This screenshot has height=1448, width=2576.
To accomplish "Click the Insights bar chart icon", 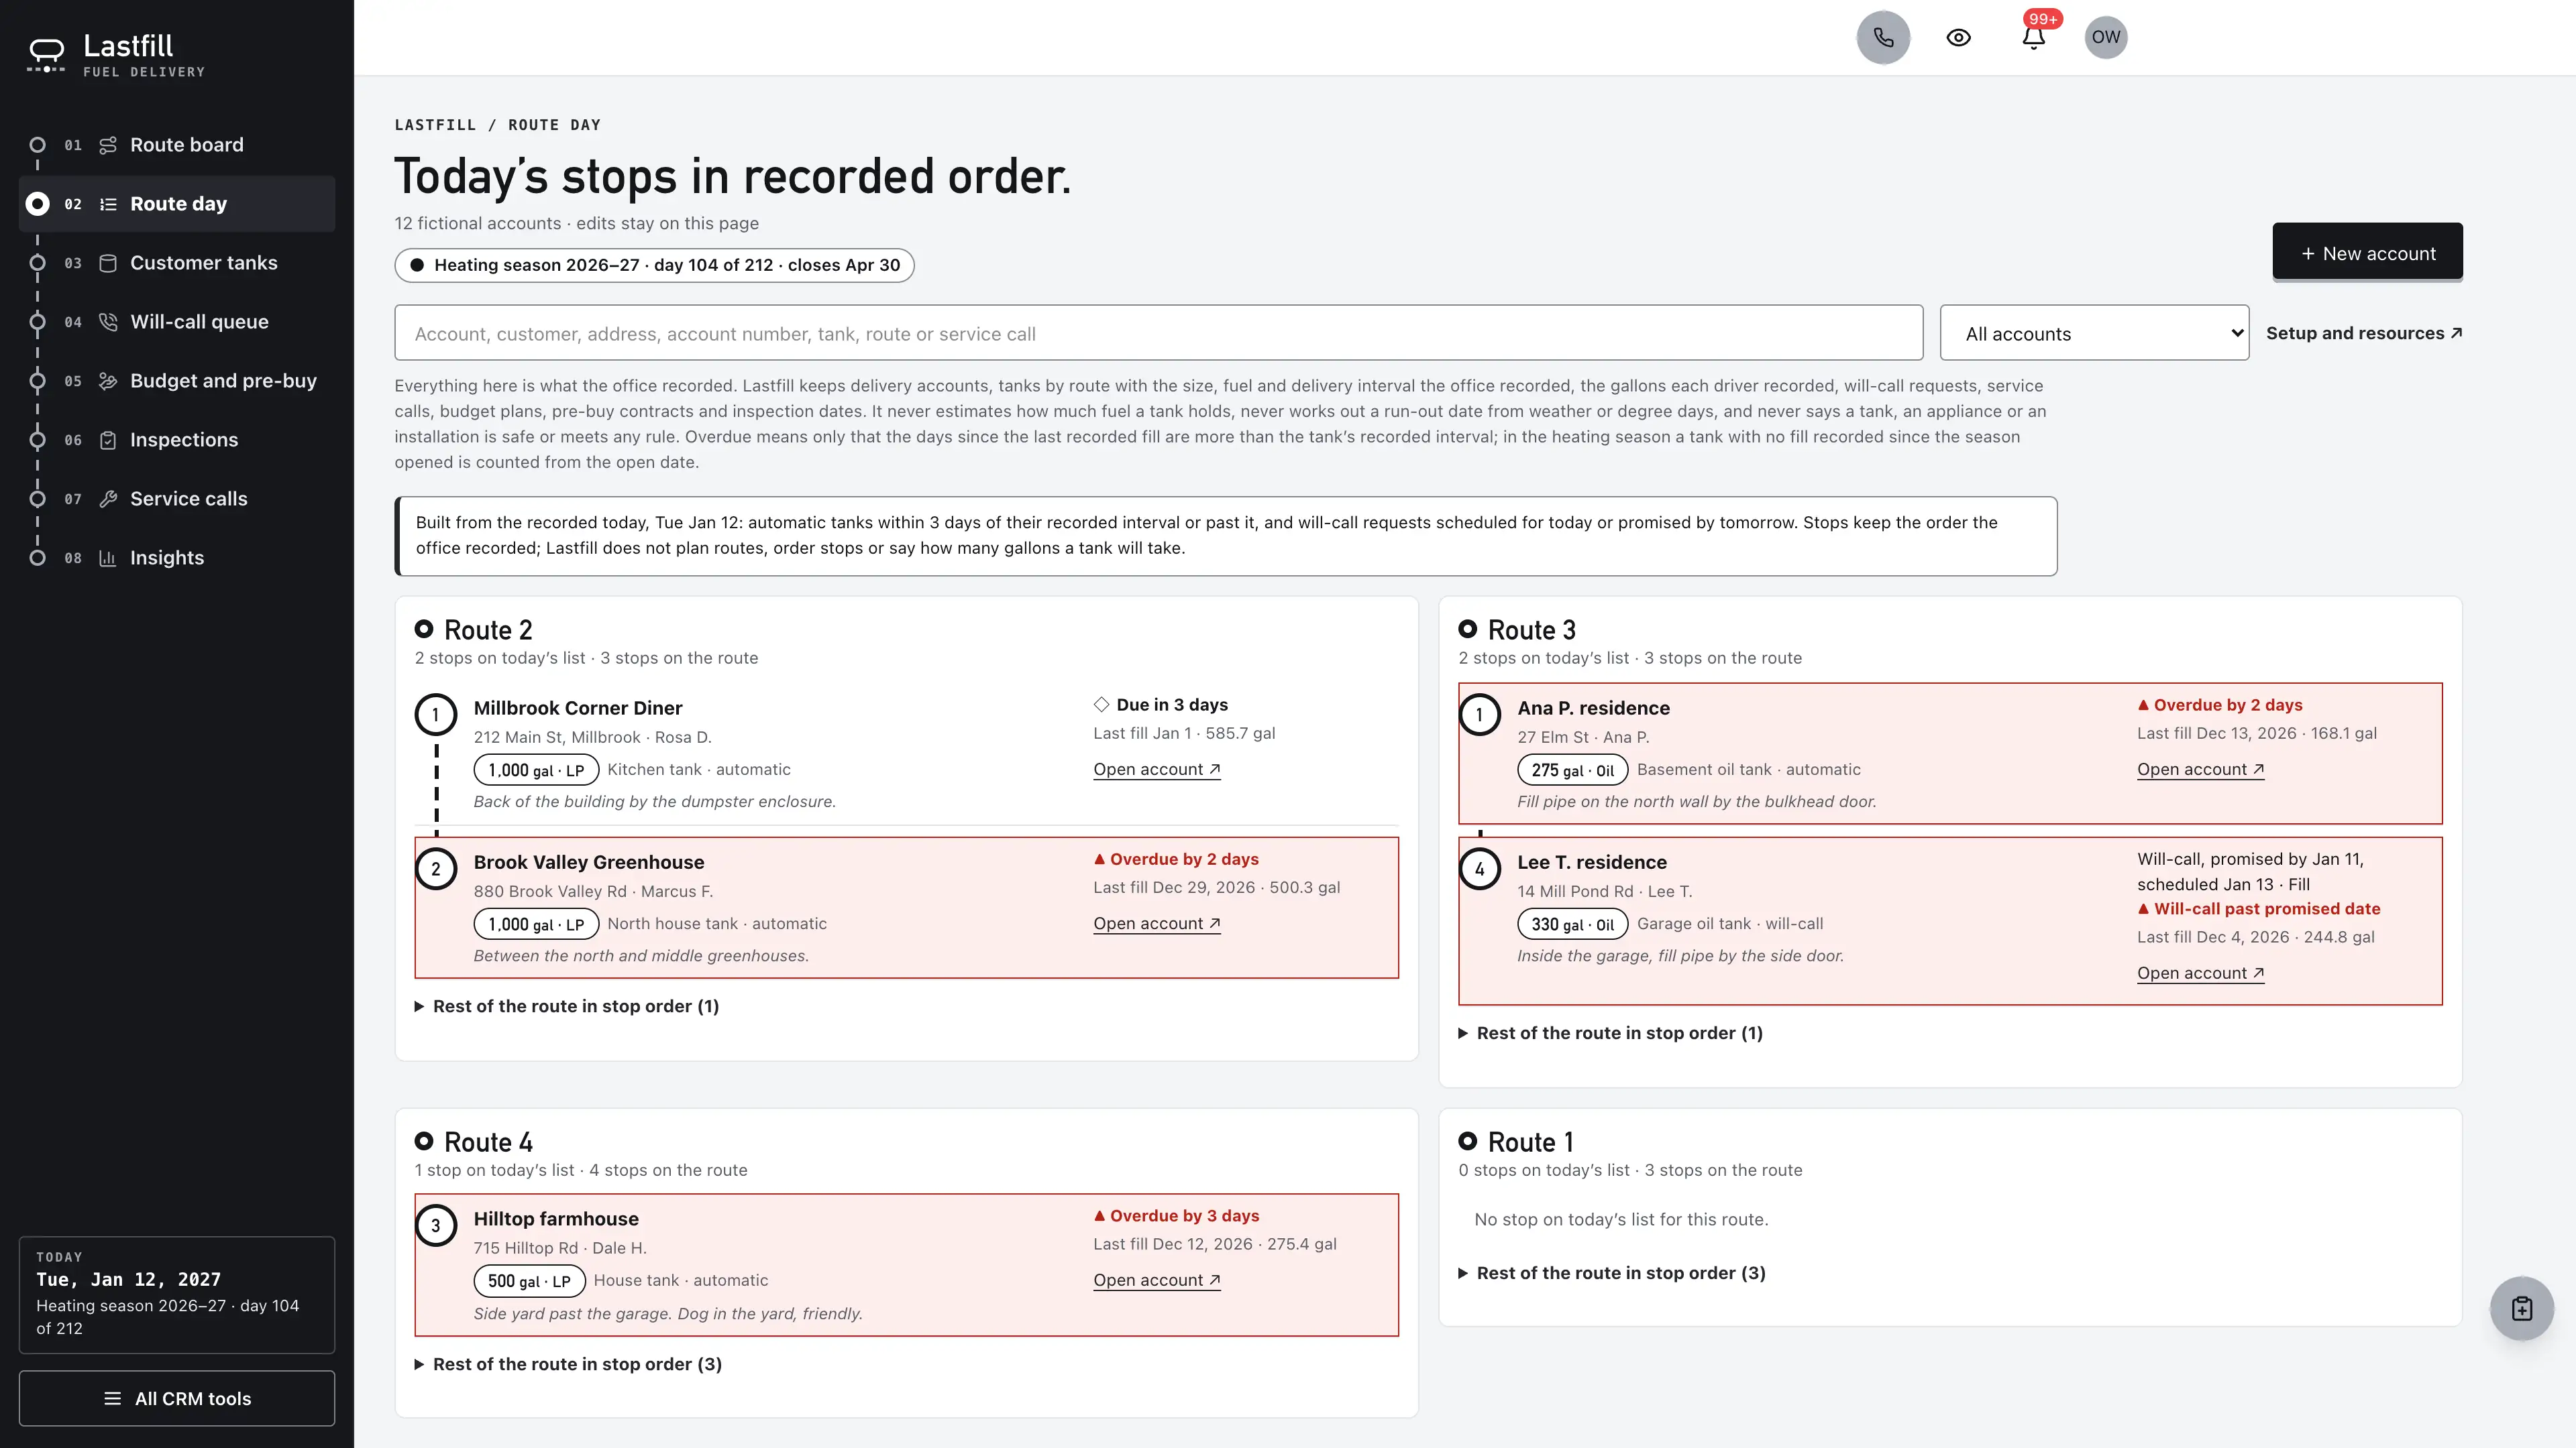I will tap(108, 558).
